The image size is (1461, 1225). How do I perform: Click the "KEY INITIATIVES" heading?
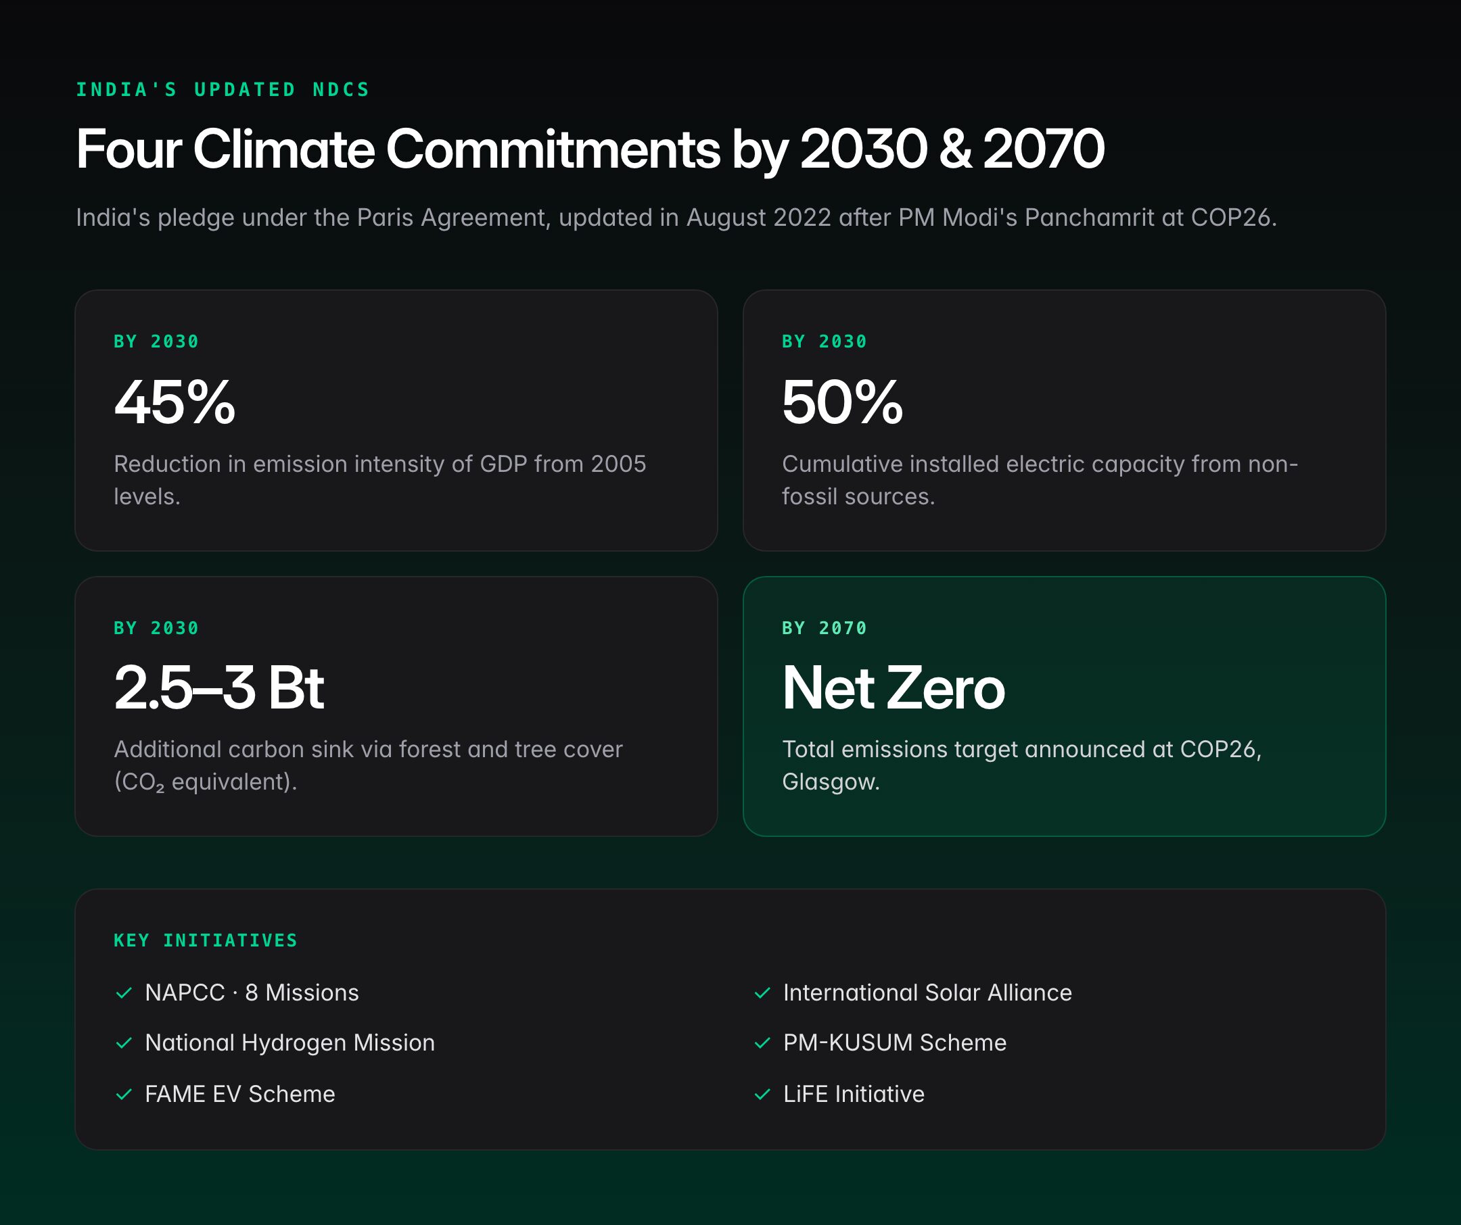click(206, 940)
